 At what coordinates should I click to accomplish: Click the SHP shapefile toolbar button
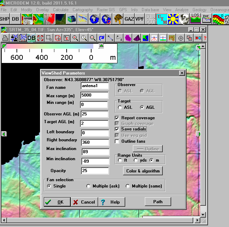pyautogui.click(x=5, y=19)
